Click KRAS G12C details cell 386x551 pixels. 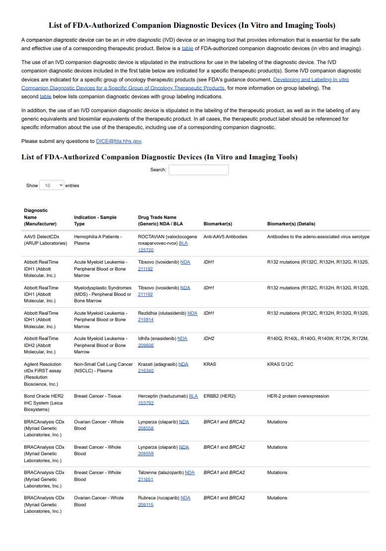pyautogui.click(x=280, y=364)
